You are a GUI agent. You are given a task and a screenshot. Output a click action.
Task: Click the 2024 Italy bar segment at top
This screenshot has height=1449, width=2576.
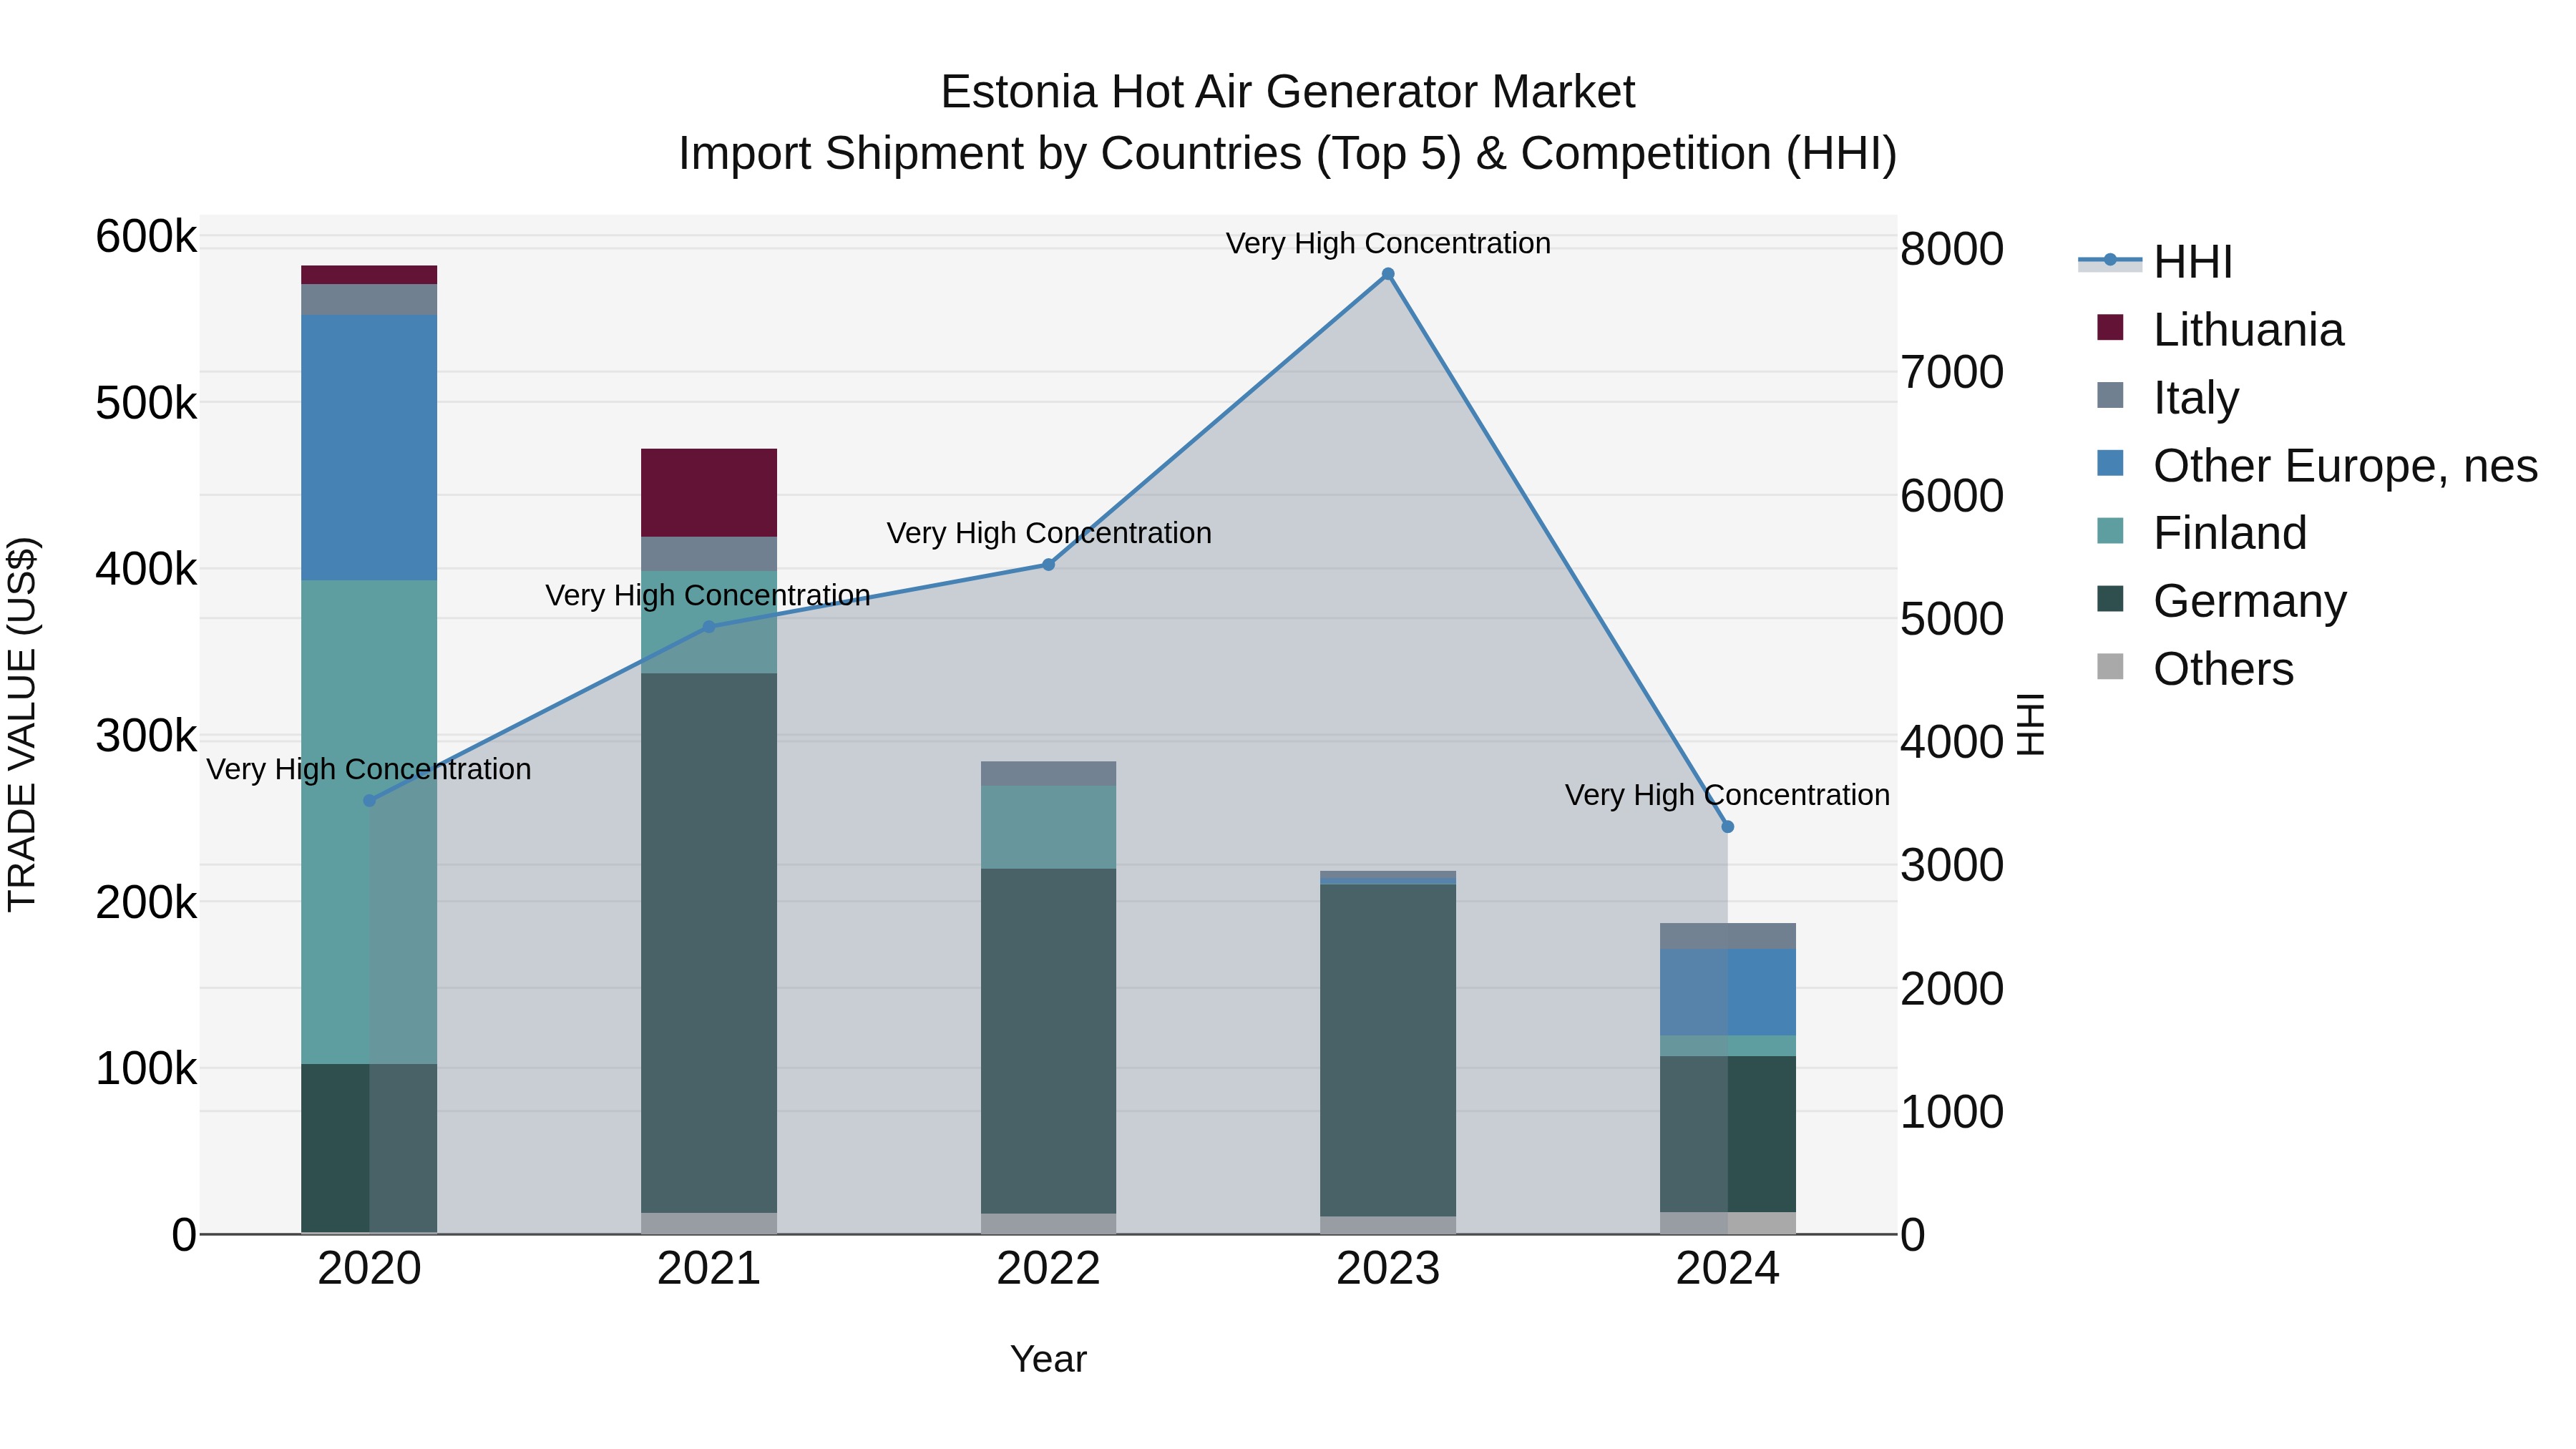(1727, 936)
